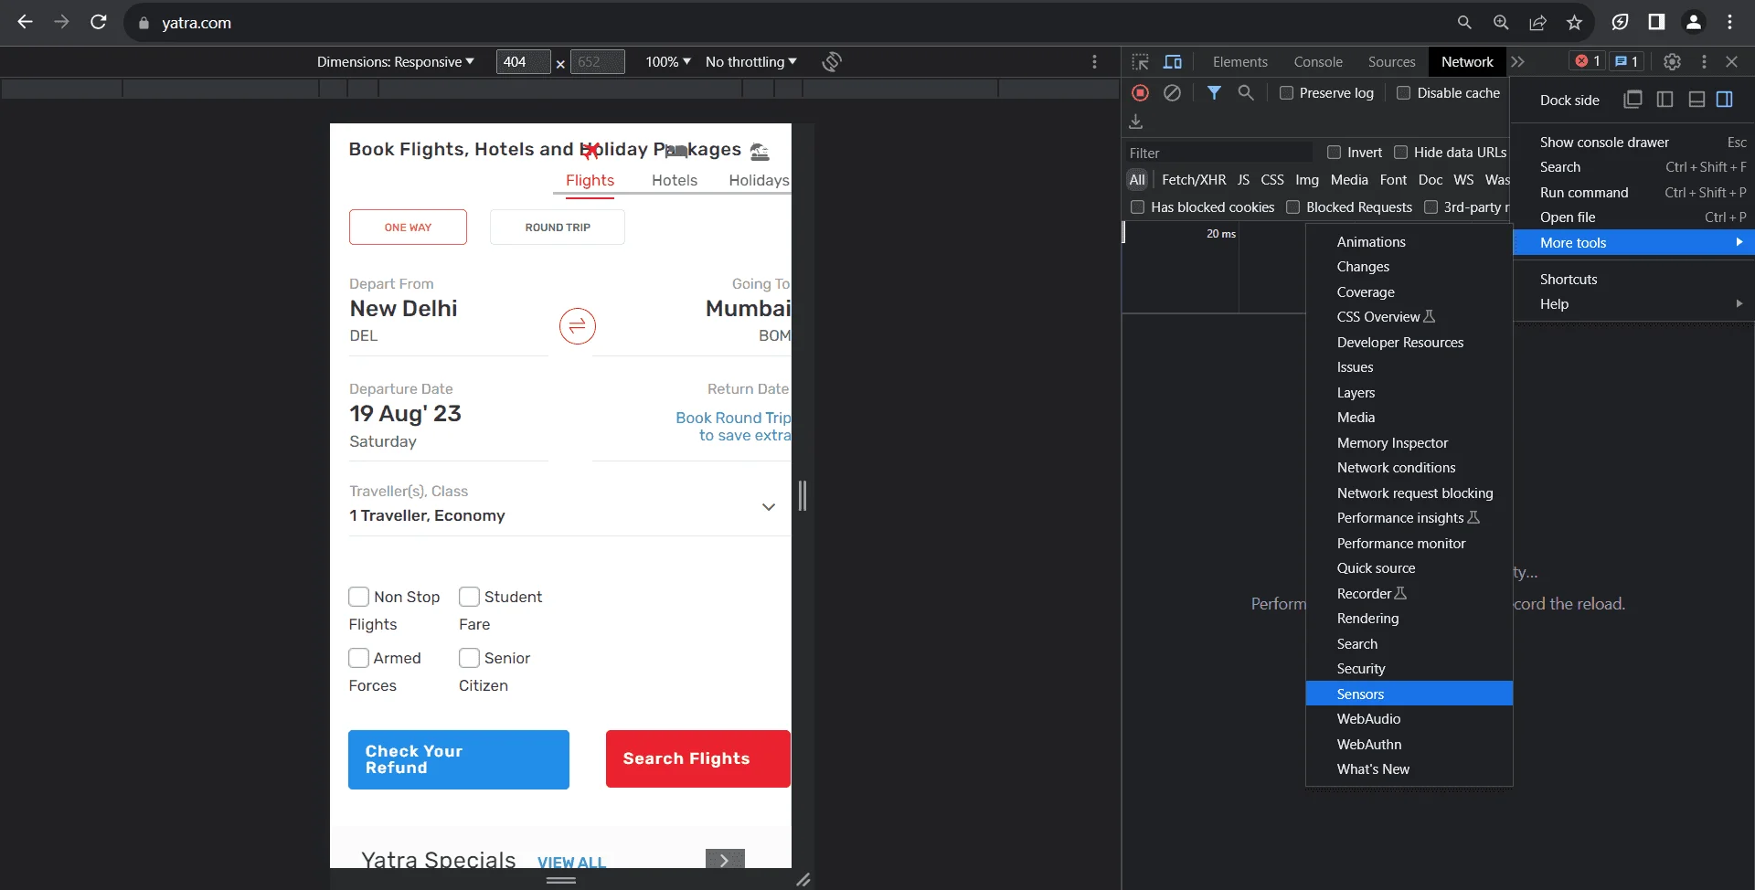Open Network conditions tool
Viewport: 1755px width, 890px height.
[x=1409, y=468]
